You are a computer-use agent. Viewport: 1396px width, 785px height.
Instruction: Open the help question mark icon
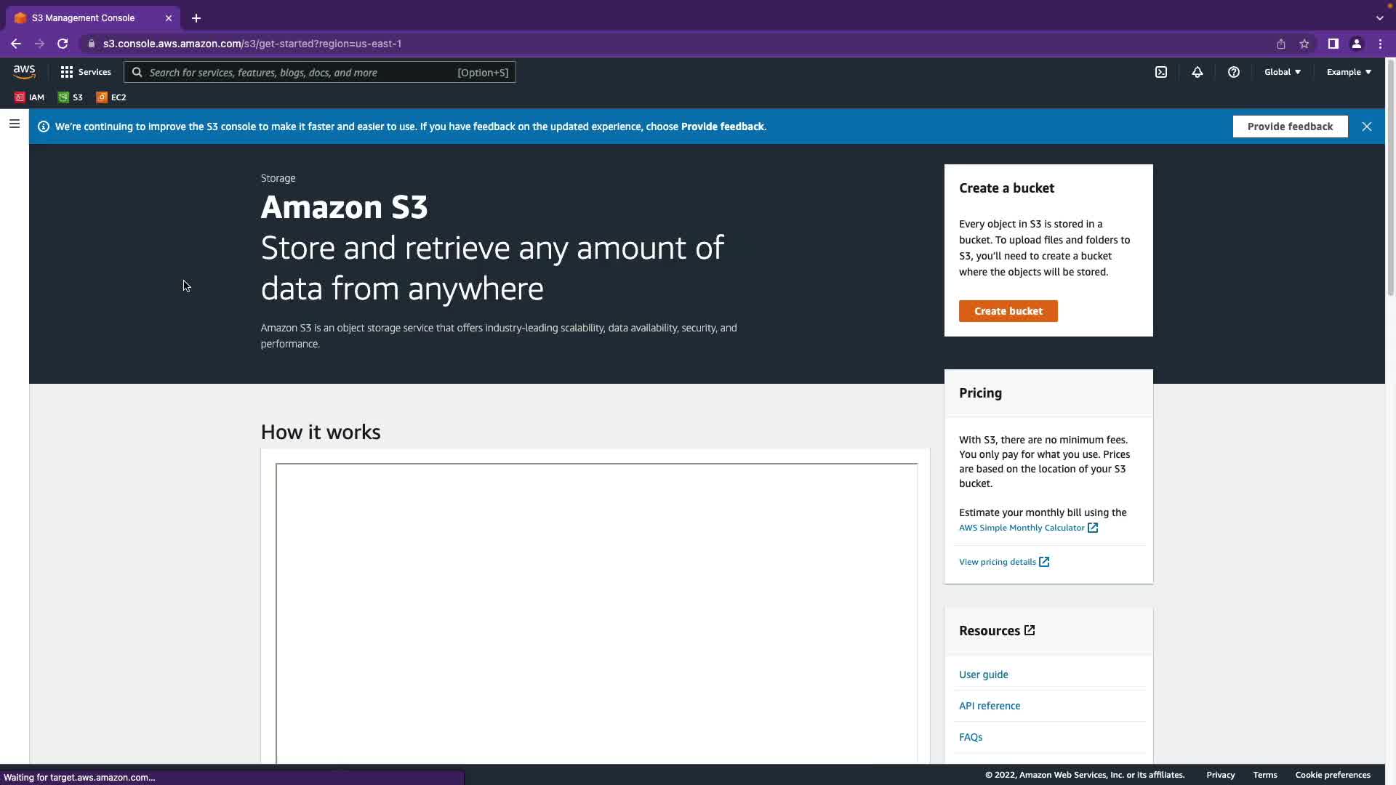pyautogui.click(x=1233, y=72)
